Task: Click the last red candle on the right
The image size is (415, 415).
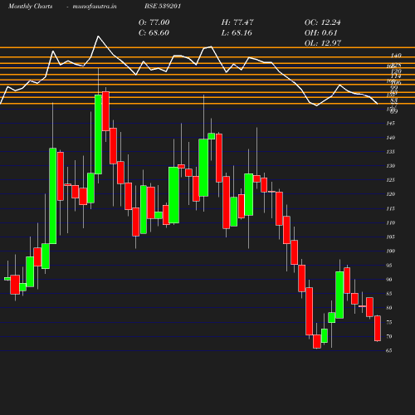Action: point(378,328)
